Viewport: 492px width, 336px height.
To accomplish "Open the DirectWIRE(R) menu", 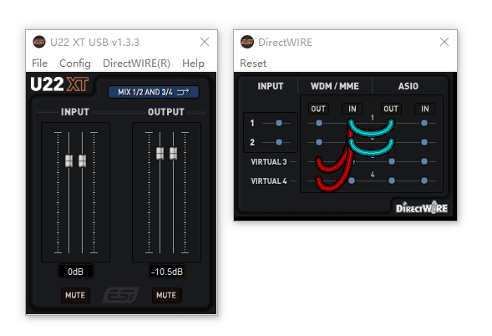I will click(x=136, y=64).
